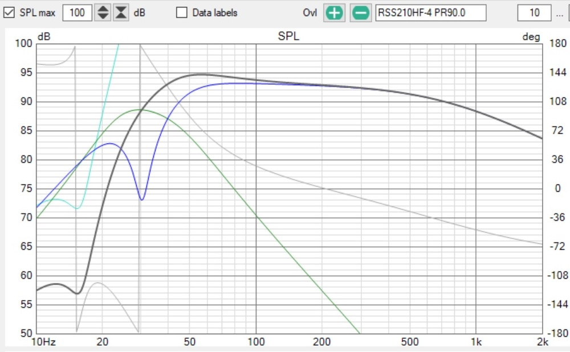Image resolution: width=570 pixels, height=352 pixels.
Task: Click the field showing value 10
Action: (535, 13)
